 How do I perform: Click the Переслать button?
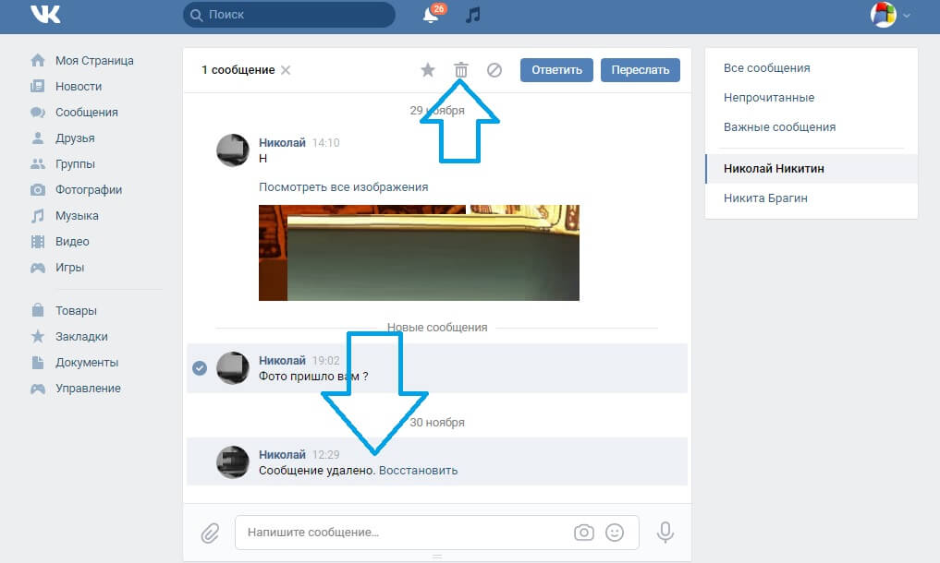click(641, 70)
